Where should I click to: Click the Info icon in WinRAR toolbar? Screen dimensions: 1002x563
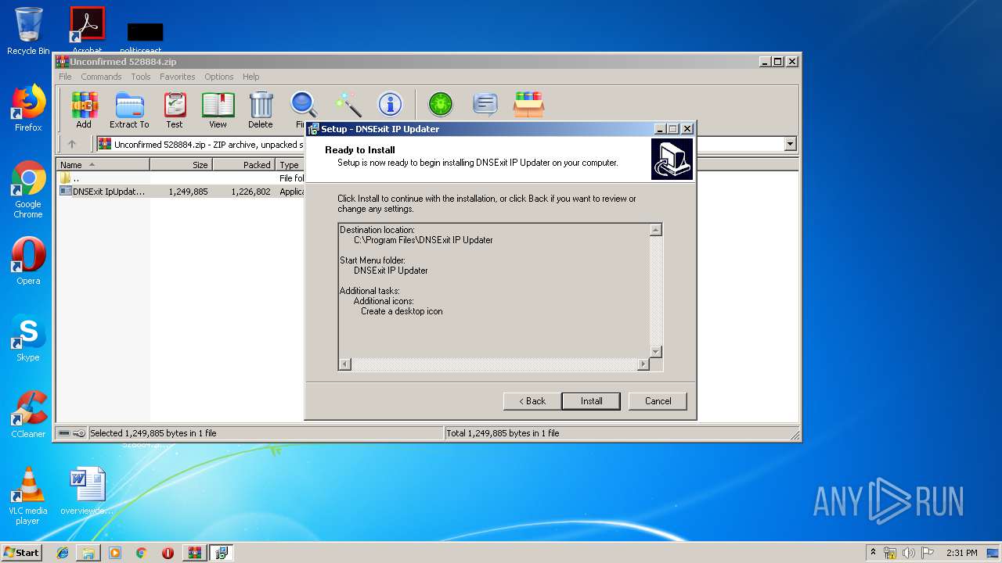[390, 105]
